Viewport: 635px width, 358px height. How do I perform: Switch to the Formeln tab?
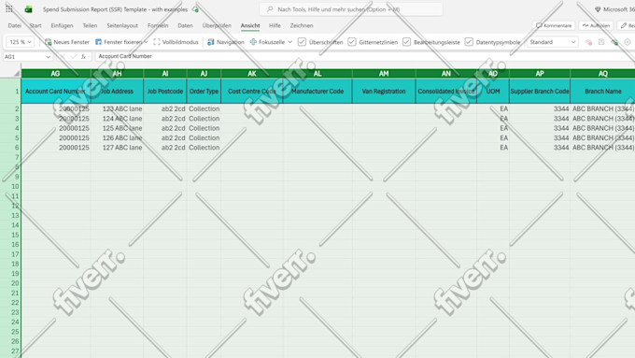click(x=158, y=25)
